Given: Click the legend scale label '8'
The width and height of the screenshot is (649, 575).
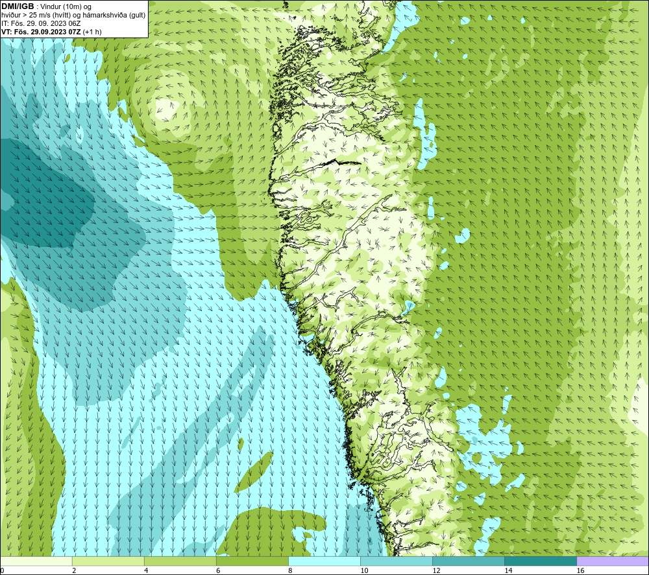Looking at the screenshot, I should click(x=290, y=570).
